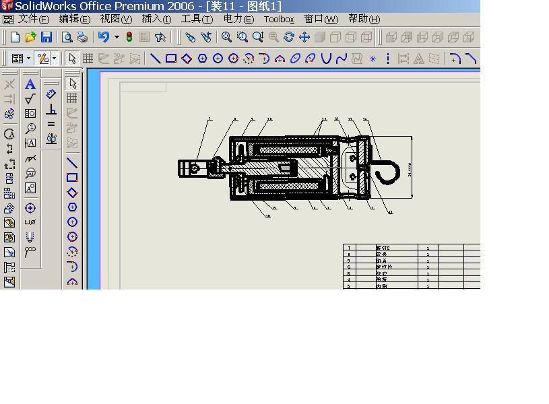Screen dimensions: 549x404
Task: Select the Spline sketch tool
Action: (342, 59)
